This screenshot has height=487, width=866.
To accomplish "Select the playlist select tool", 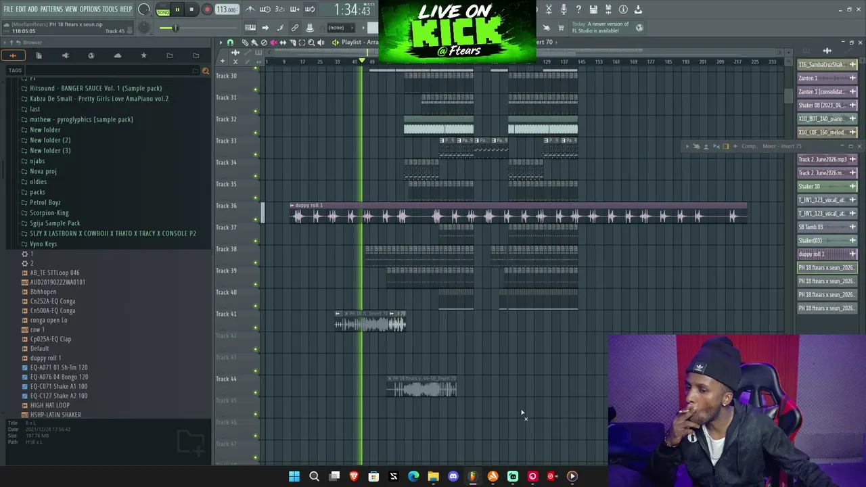I will click(302, 42).
